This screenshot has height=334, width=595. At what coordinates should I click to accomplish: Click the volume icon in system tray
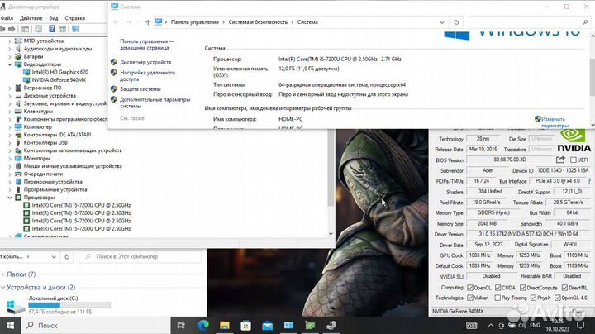point(522,325)
